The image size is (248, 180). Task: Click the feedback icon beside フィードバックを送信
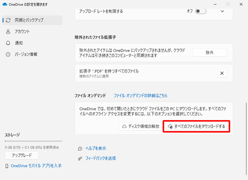click(x=80, y=159)
